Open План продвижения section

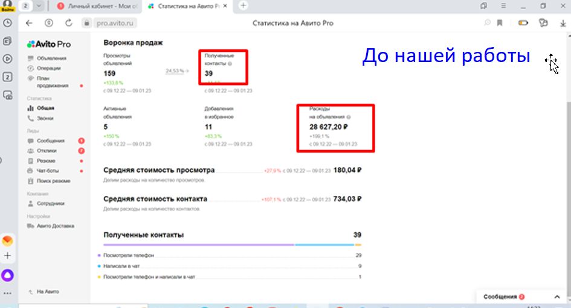[x=52, y=82]
